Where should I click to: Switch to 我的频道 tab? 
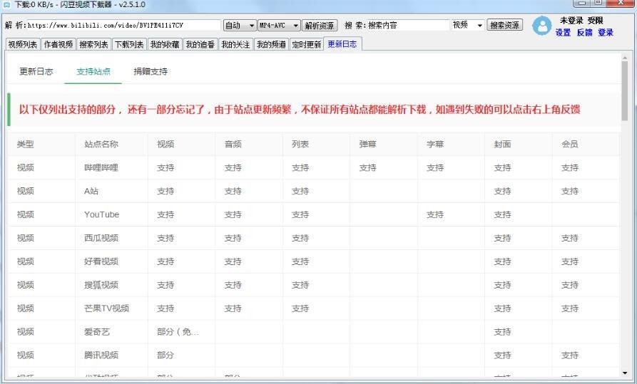271,44
